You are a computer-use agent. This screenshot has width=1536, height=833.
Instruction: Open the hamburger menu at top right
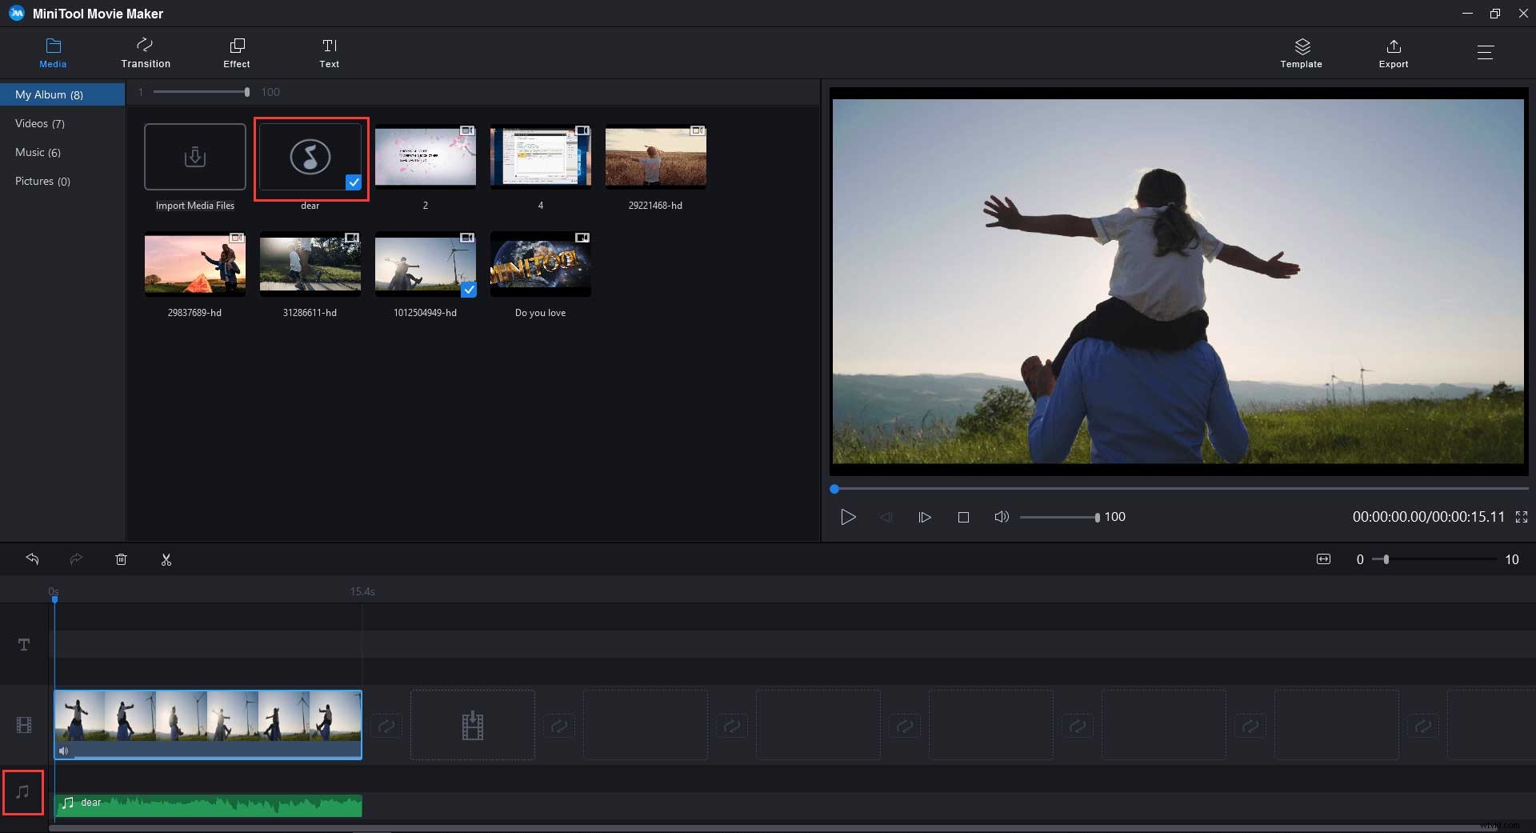tap(1486, 52)
